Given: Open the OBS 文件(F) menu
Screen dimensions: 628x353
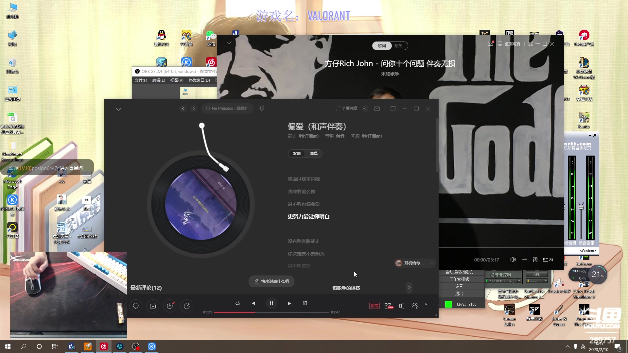Looking at the screenshot, I should (140, 80).
